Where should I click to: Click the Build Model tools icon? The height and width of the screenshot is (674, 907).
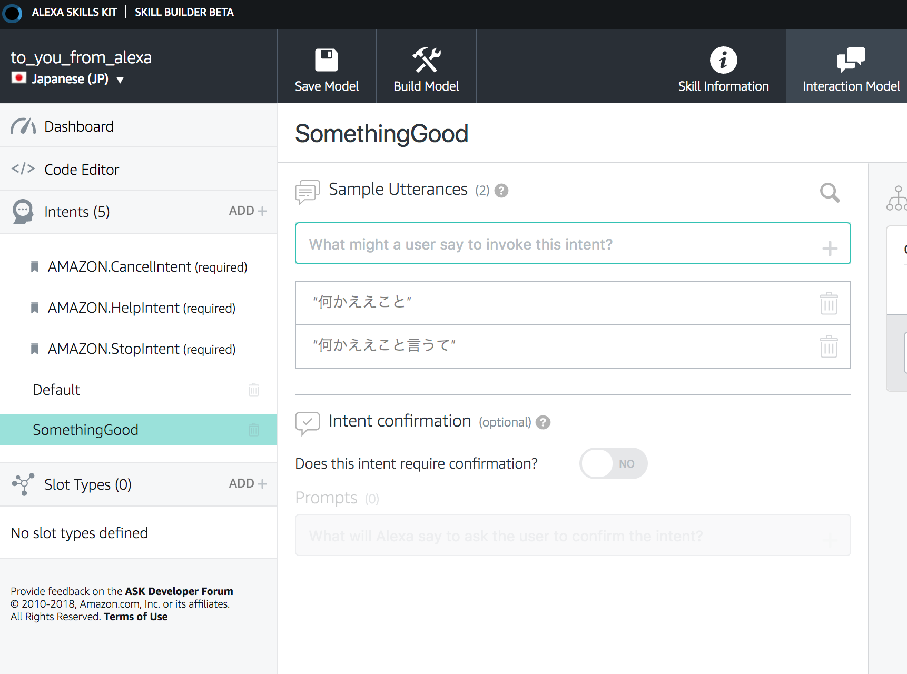426,60
